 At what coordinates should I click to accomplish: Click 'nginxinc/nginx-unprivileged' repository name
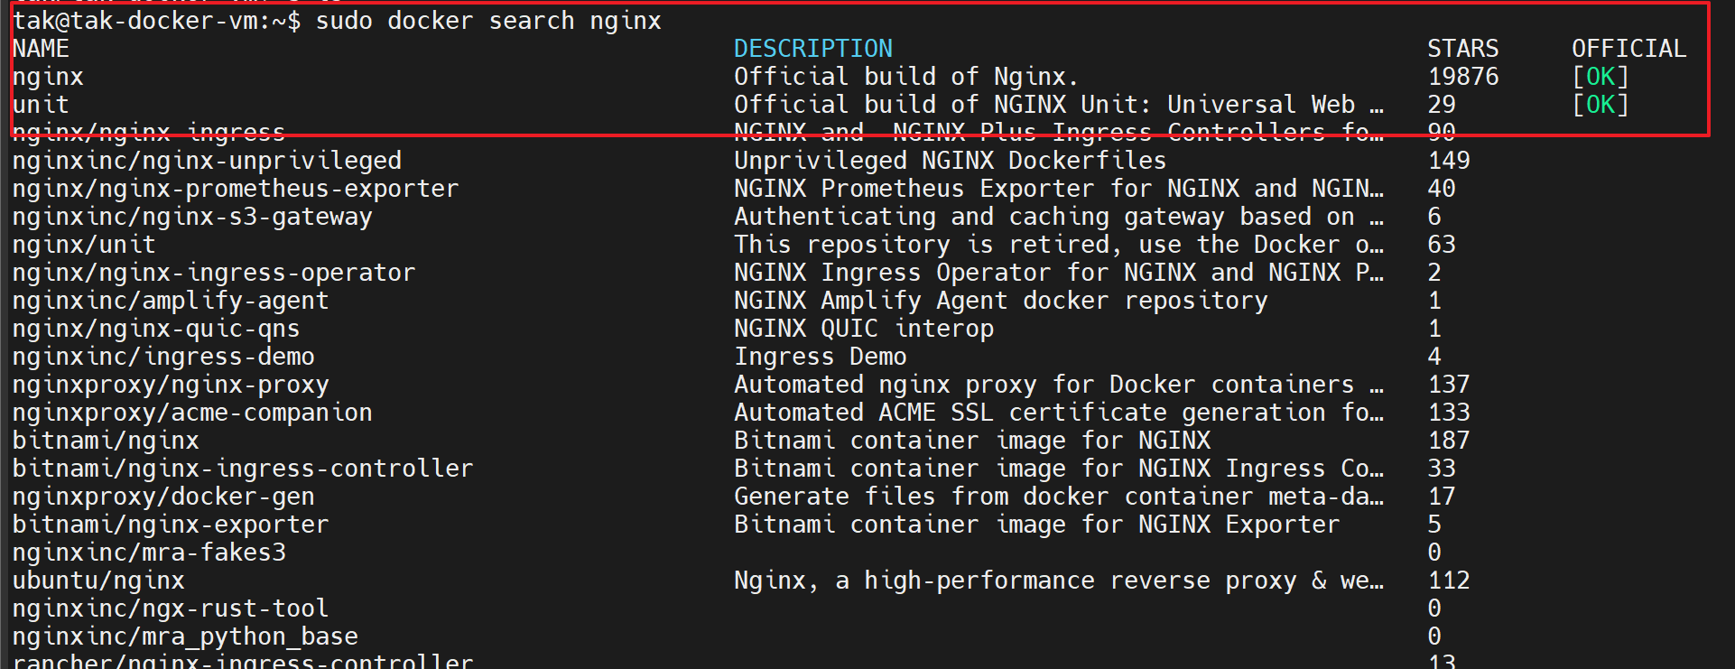tap(207, 161)
